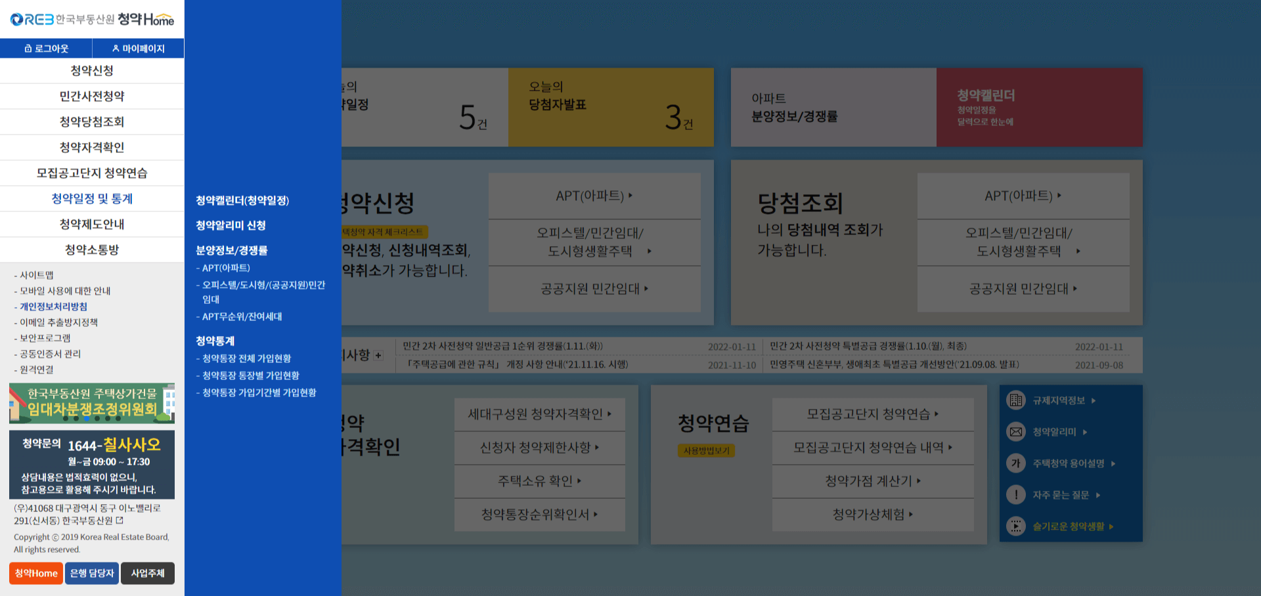Click the 로그아웃 lock button
This screenshot has height=596, width=1261.
tap(46, 49)
